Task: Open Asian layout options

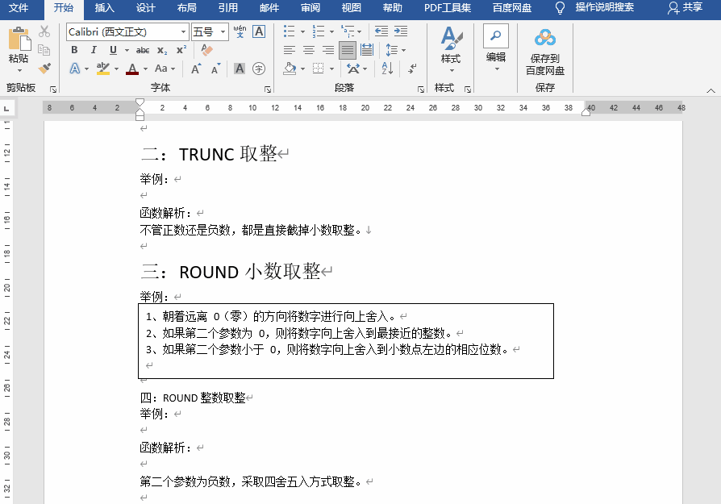Action: 356,69
